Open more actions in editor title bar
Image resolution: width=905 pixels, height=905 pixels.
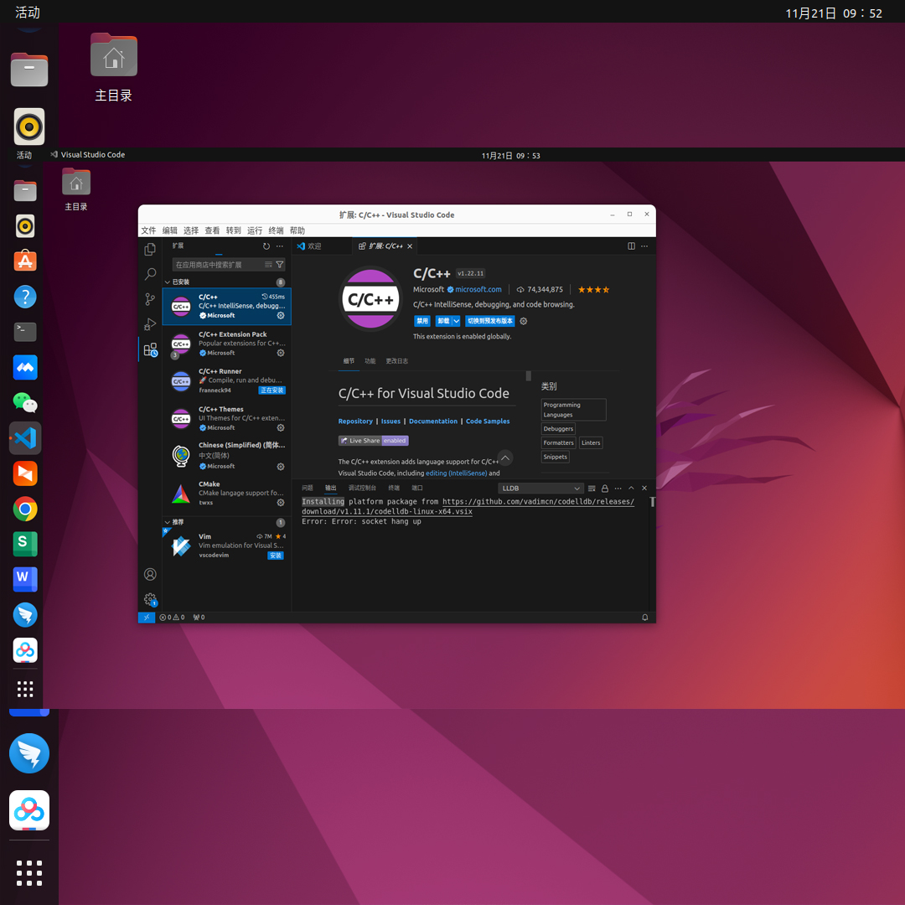[644, 246]
